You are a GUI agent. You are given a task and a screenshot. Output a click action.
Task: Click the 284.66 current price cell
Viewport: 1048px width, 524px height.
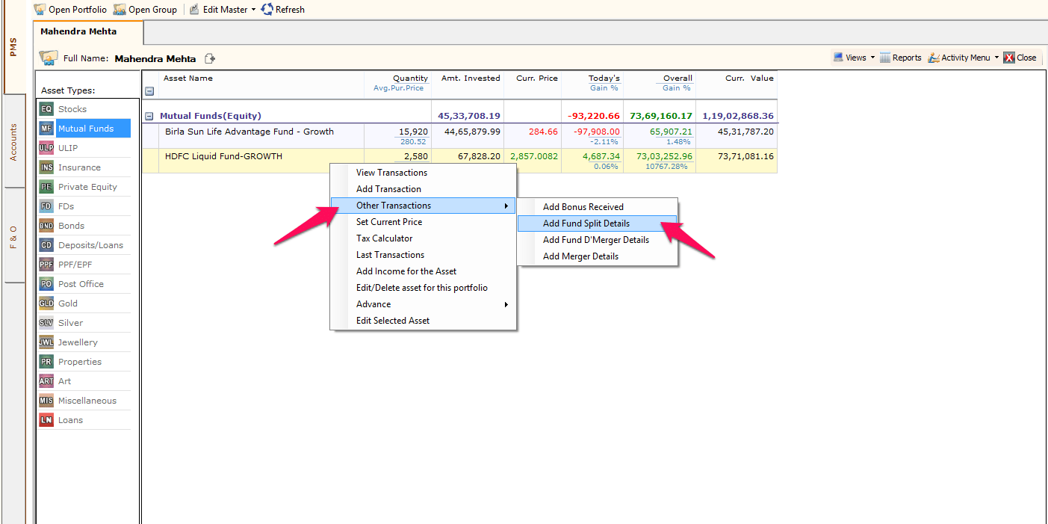(x=543, y=132)
